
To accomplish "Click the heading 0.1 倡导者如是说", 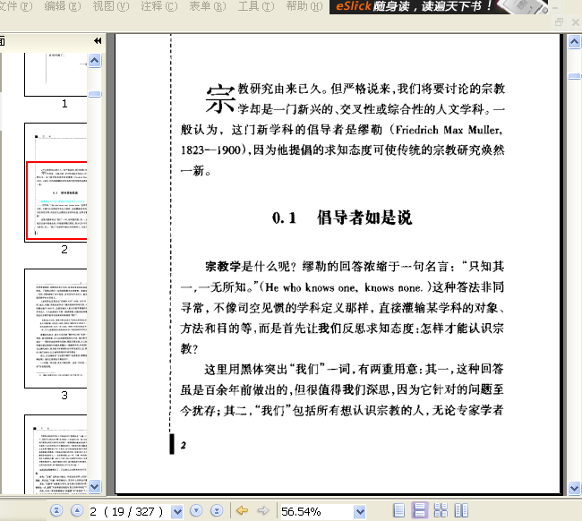I will tap(342, 218).
